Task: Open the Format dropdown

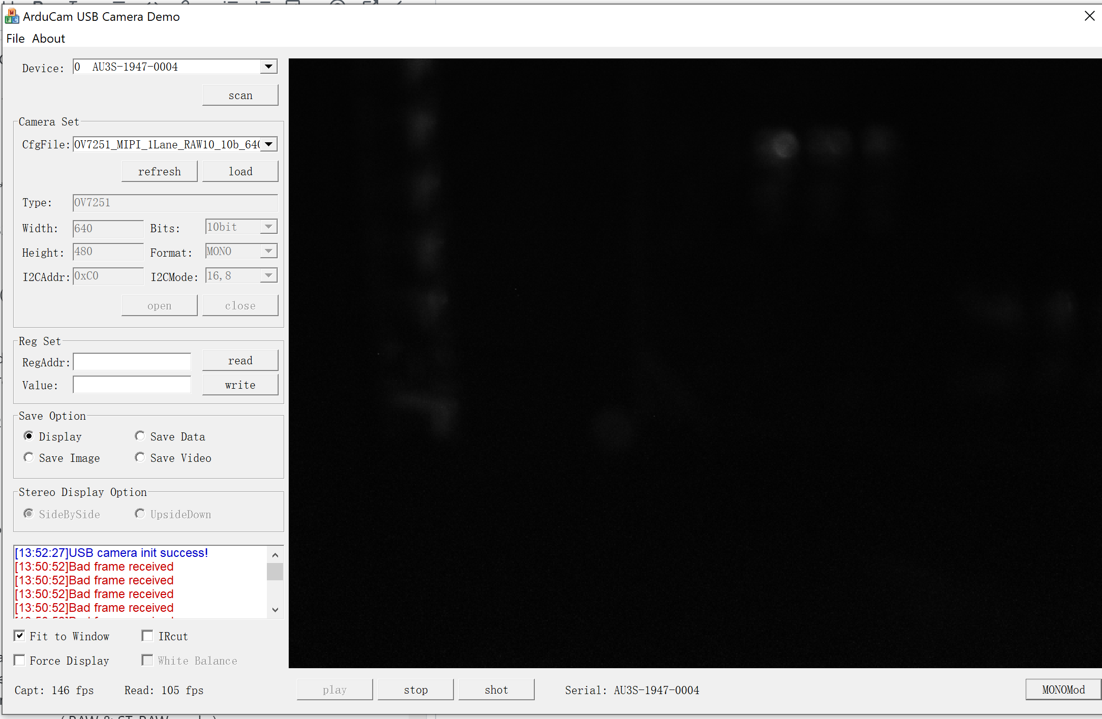Action: [269, 251]
